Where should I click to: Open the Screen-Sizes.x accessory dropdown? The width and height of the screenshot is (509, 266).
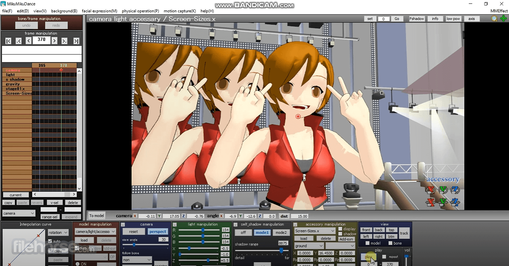(315, 231)
